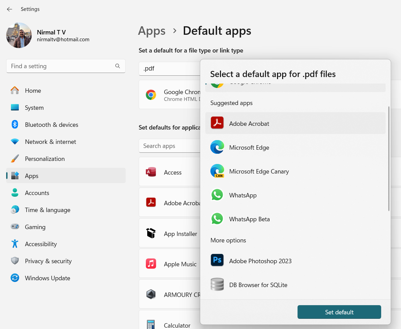Open Home in the sidebar
This screenshot has height=329, width=401.
click(66, 91)
